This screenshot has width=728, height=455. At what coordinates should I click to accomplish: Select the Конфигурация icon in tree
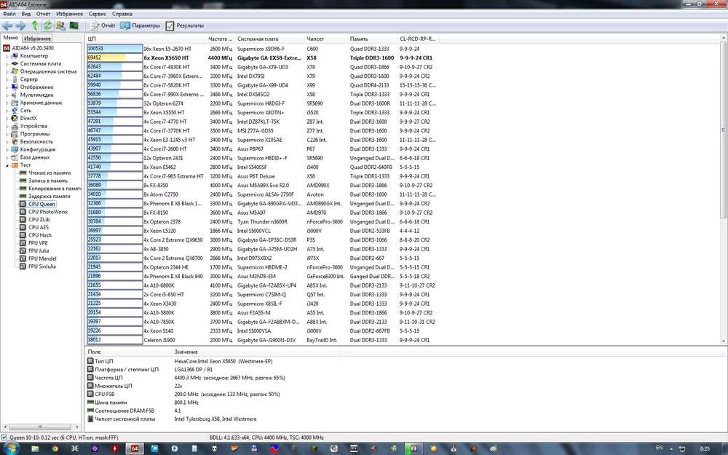(x=15, y=149)
